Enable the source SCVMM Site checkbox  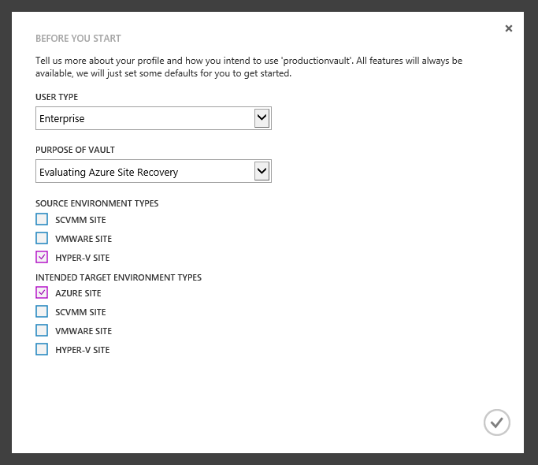pos(42,219)
